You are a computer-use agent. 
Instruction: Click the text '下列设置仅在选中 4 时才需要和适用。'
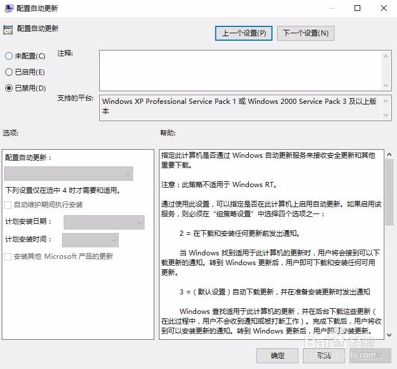(x=63, y=190)
